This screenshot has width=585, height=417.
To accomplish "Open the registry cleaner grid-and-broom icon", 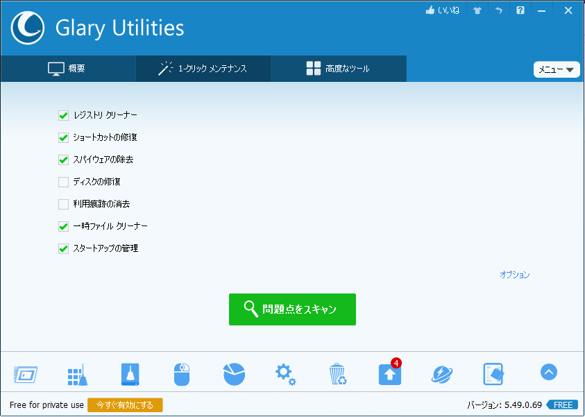I will point(78,375).
